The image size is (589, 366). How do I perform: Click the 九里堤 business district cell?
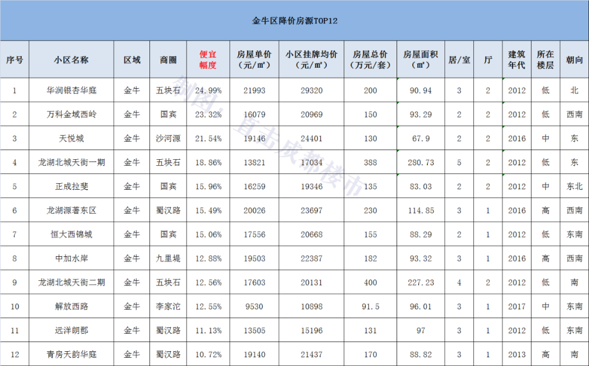pos(169,259)
